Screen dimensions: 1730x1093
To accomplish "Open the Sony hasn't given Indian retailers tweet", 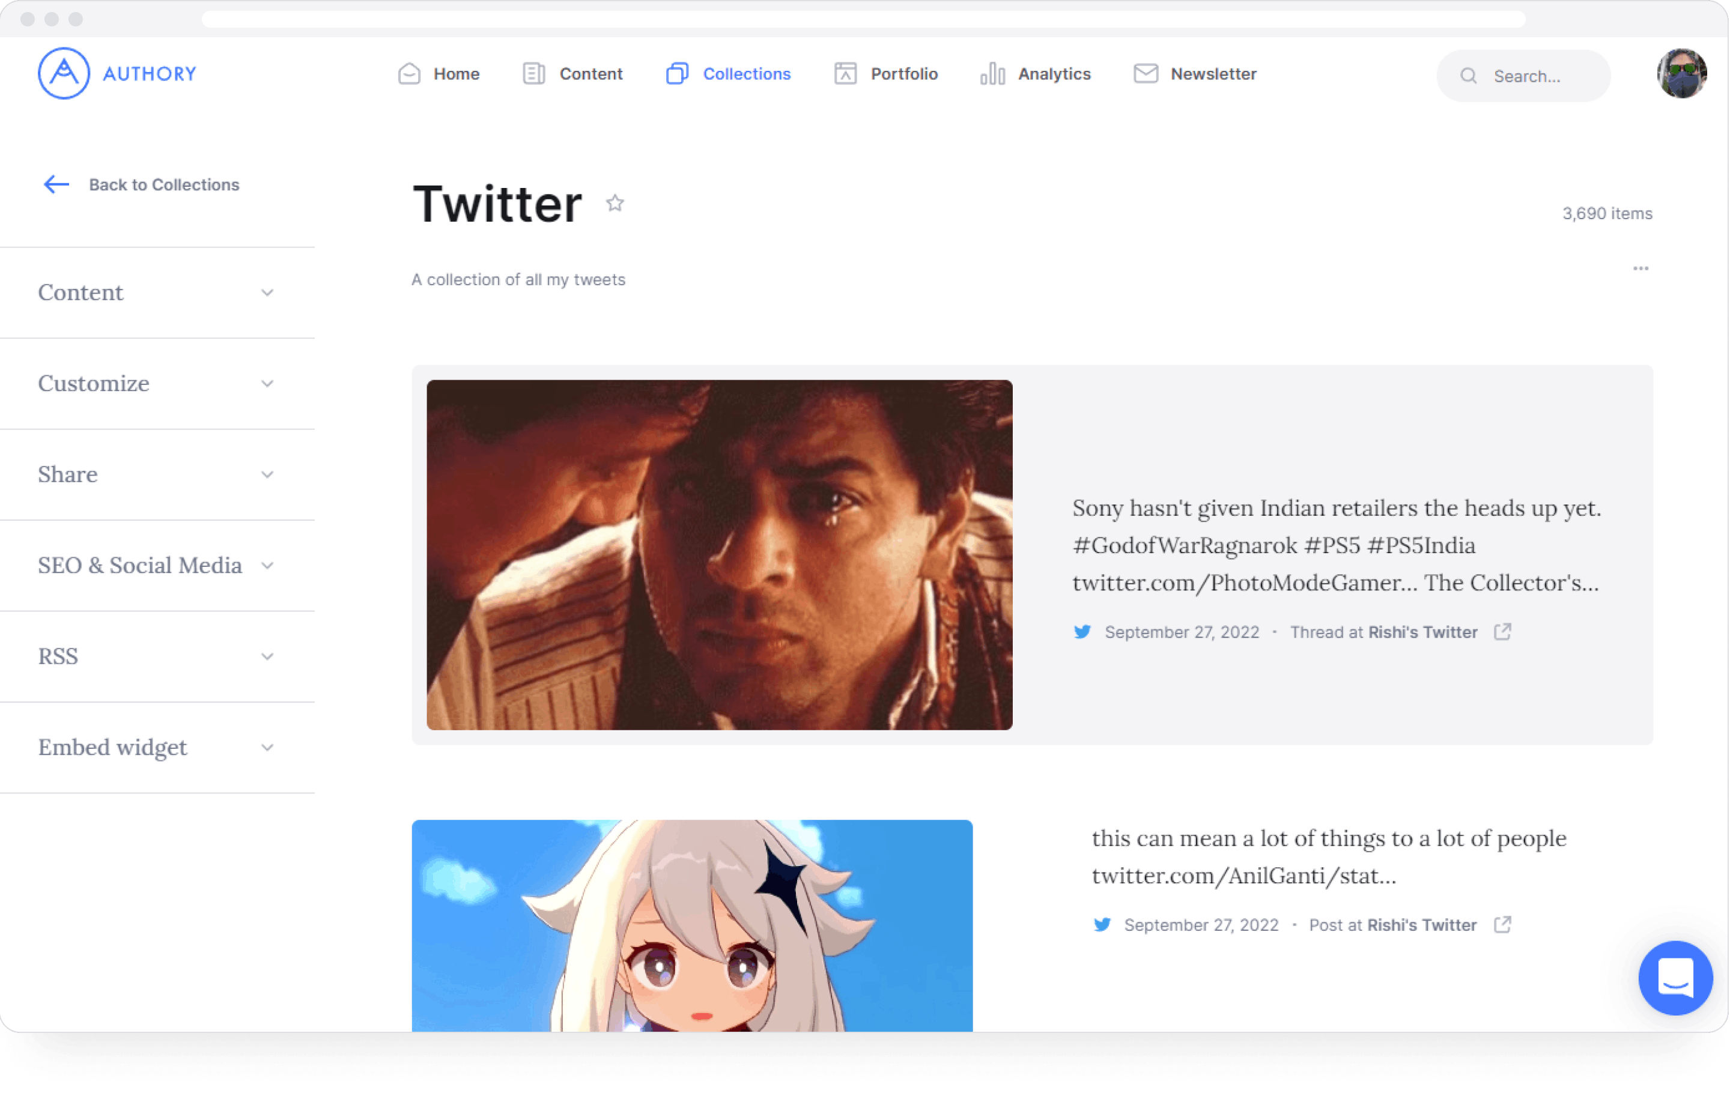I will [x=1337, y=545].
